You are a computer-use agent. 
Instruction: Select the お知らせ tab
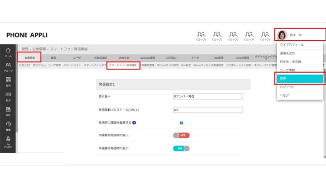click(124, 58)
